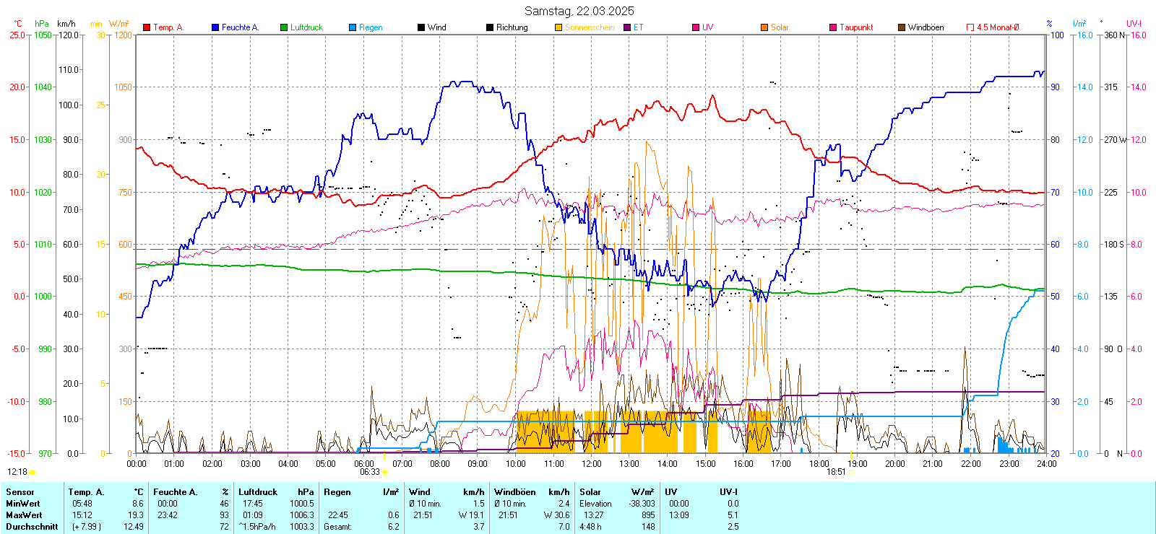Click the sunset time marker 18:51
This screenshot has height=534, width=1156.
(836, 472)
